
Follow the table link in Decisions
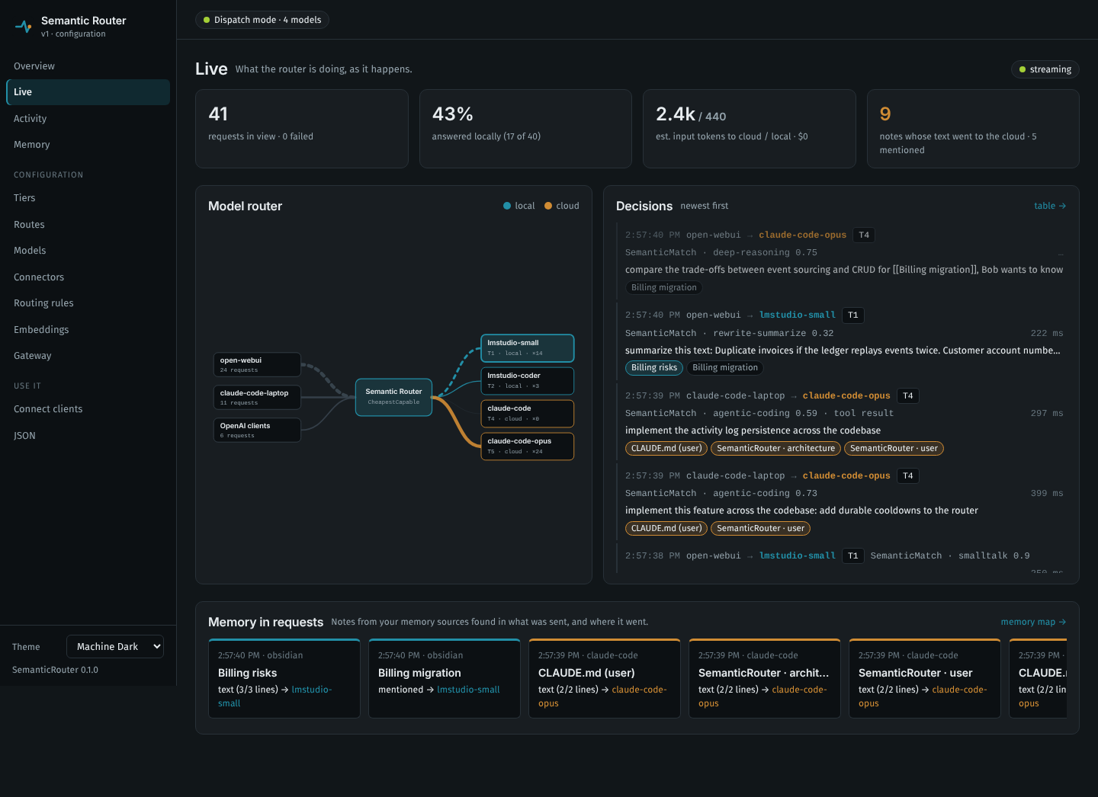click(x=1050, y=206)
